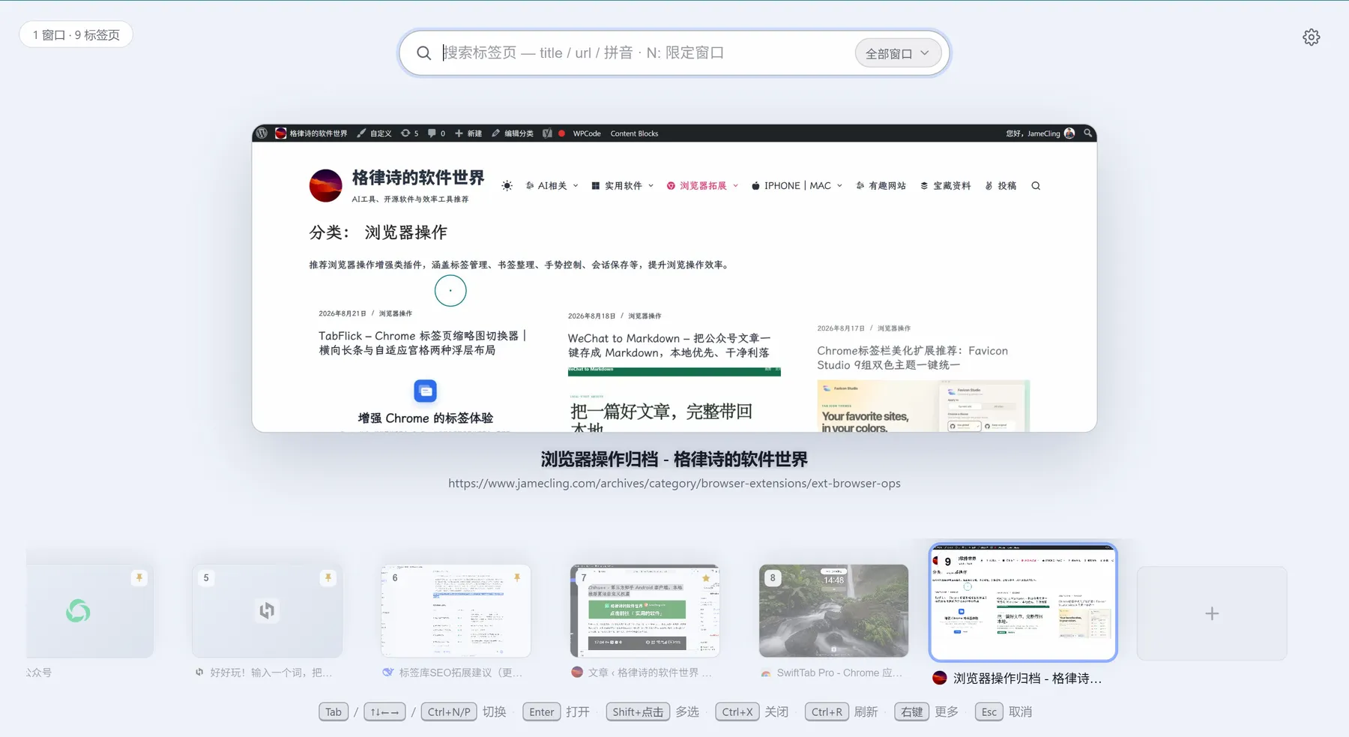This screenshot has width=1349, height=737.
Task: Click the number 8 badge on the tab card
Action: coord(773,578)
